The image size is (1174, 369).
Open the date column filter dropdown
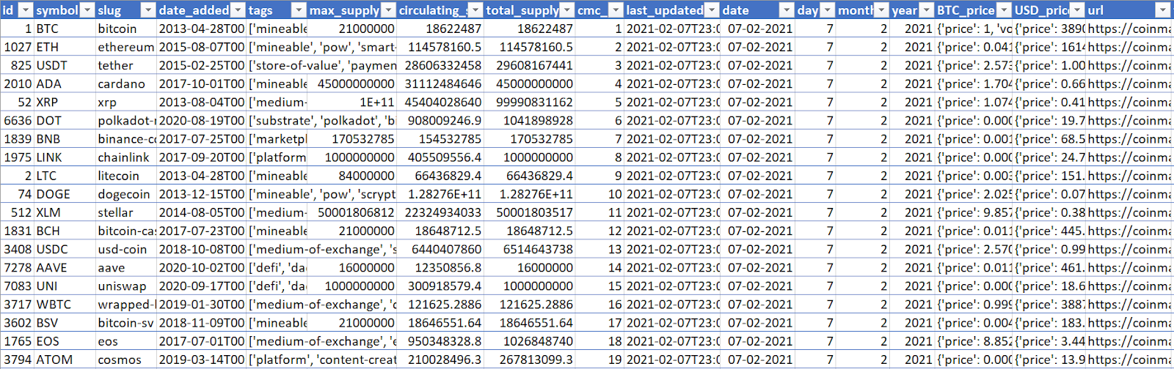pyautogui.click(x=787, y=10)
